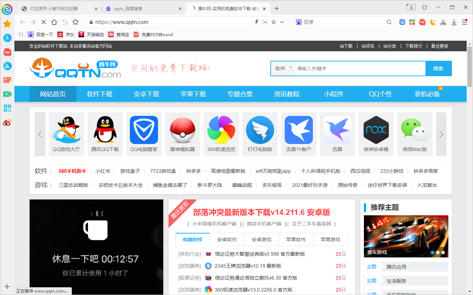Click the red PDF toolbar icon
The image size is (473, 295).
422,22
